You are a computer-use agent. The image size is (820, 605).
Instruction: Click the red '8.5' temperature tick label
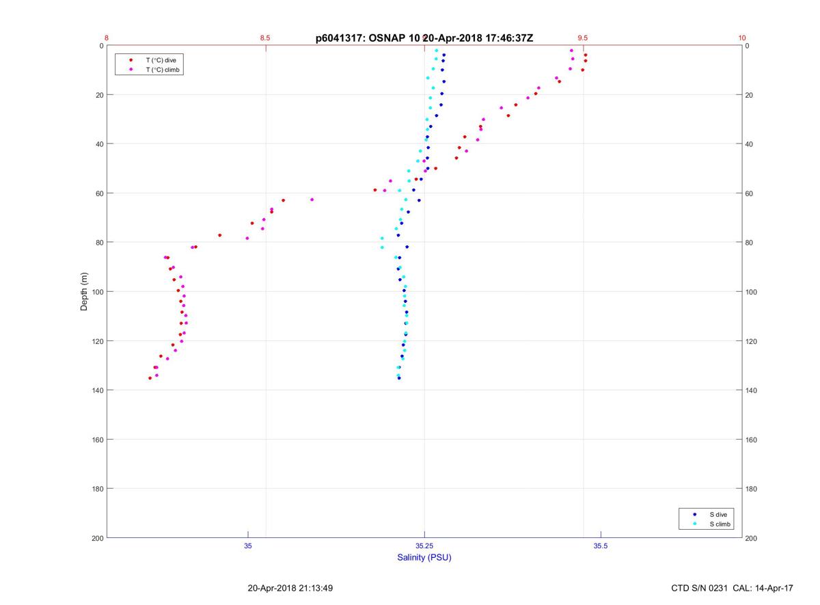click(x=265, y=38)
